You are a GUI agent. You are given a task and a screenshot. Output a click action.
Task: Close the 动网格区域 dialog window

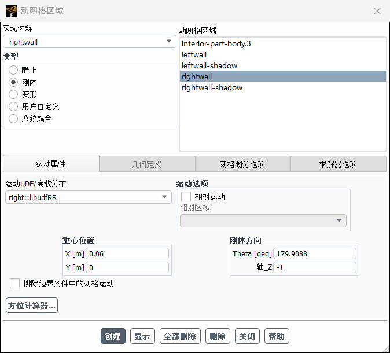tap(377, 11)
